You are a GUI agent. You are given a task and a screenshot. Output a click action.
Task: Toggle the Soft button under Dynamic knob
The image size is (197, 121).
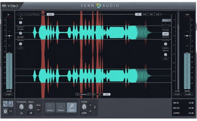pos(20,48)
